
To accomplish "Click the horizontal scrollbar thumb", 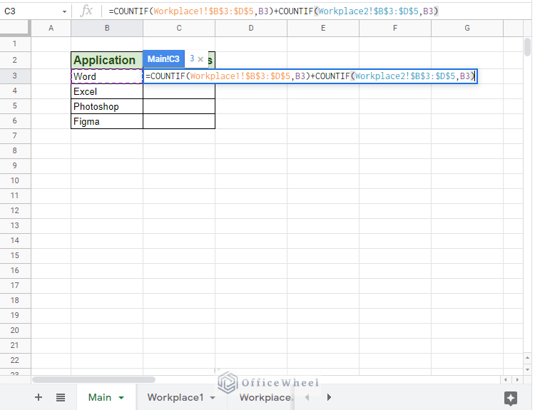I will [94, 379].
